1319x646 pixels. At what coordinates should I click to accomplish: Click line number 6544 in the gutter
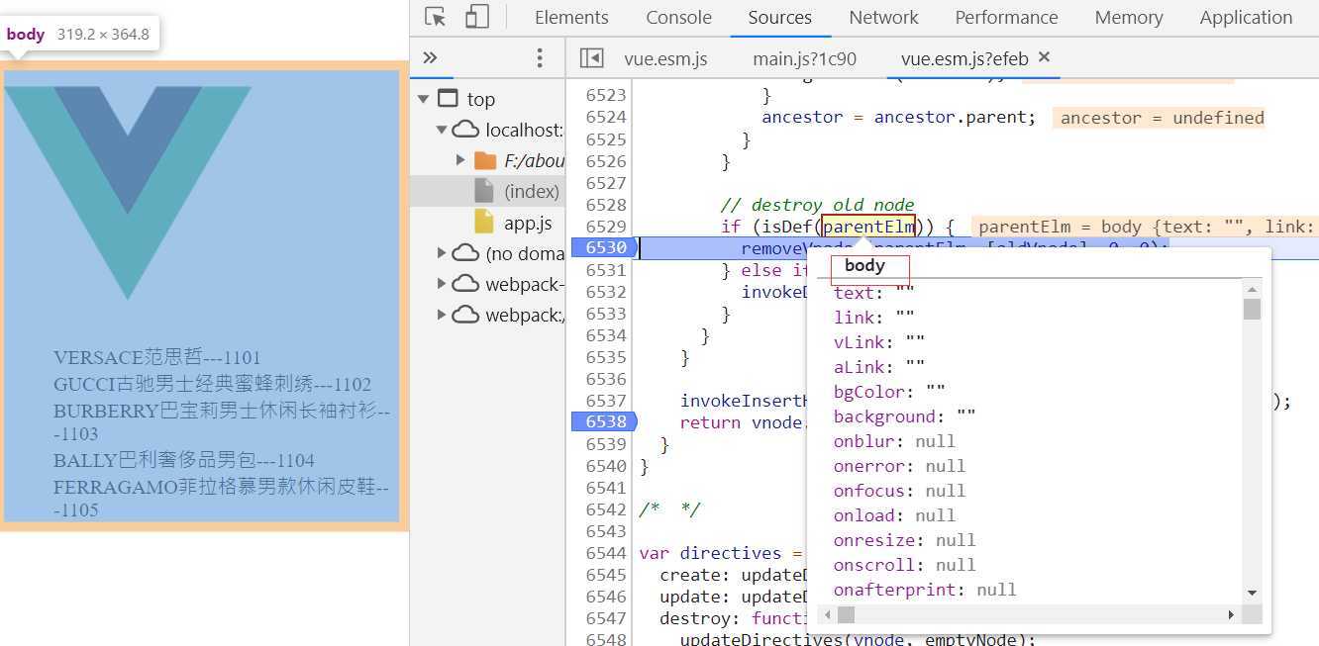point(606,553)
